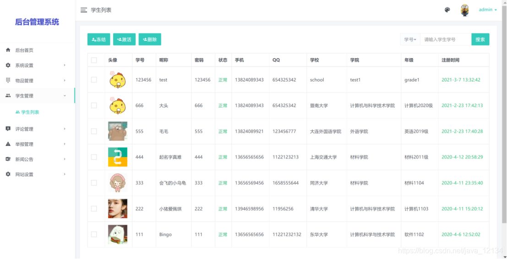
Task: Select checkbox for student 555 row
Action: [94, 131]
